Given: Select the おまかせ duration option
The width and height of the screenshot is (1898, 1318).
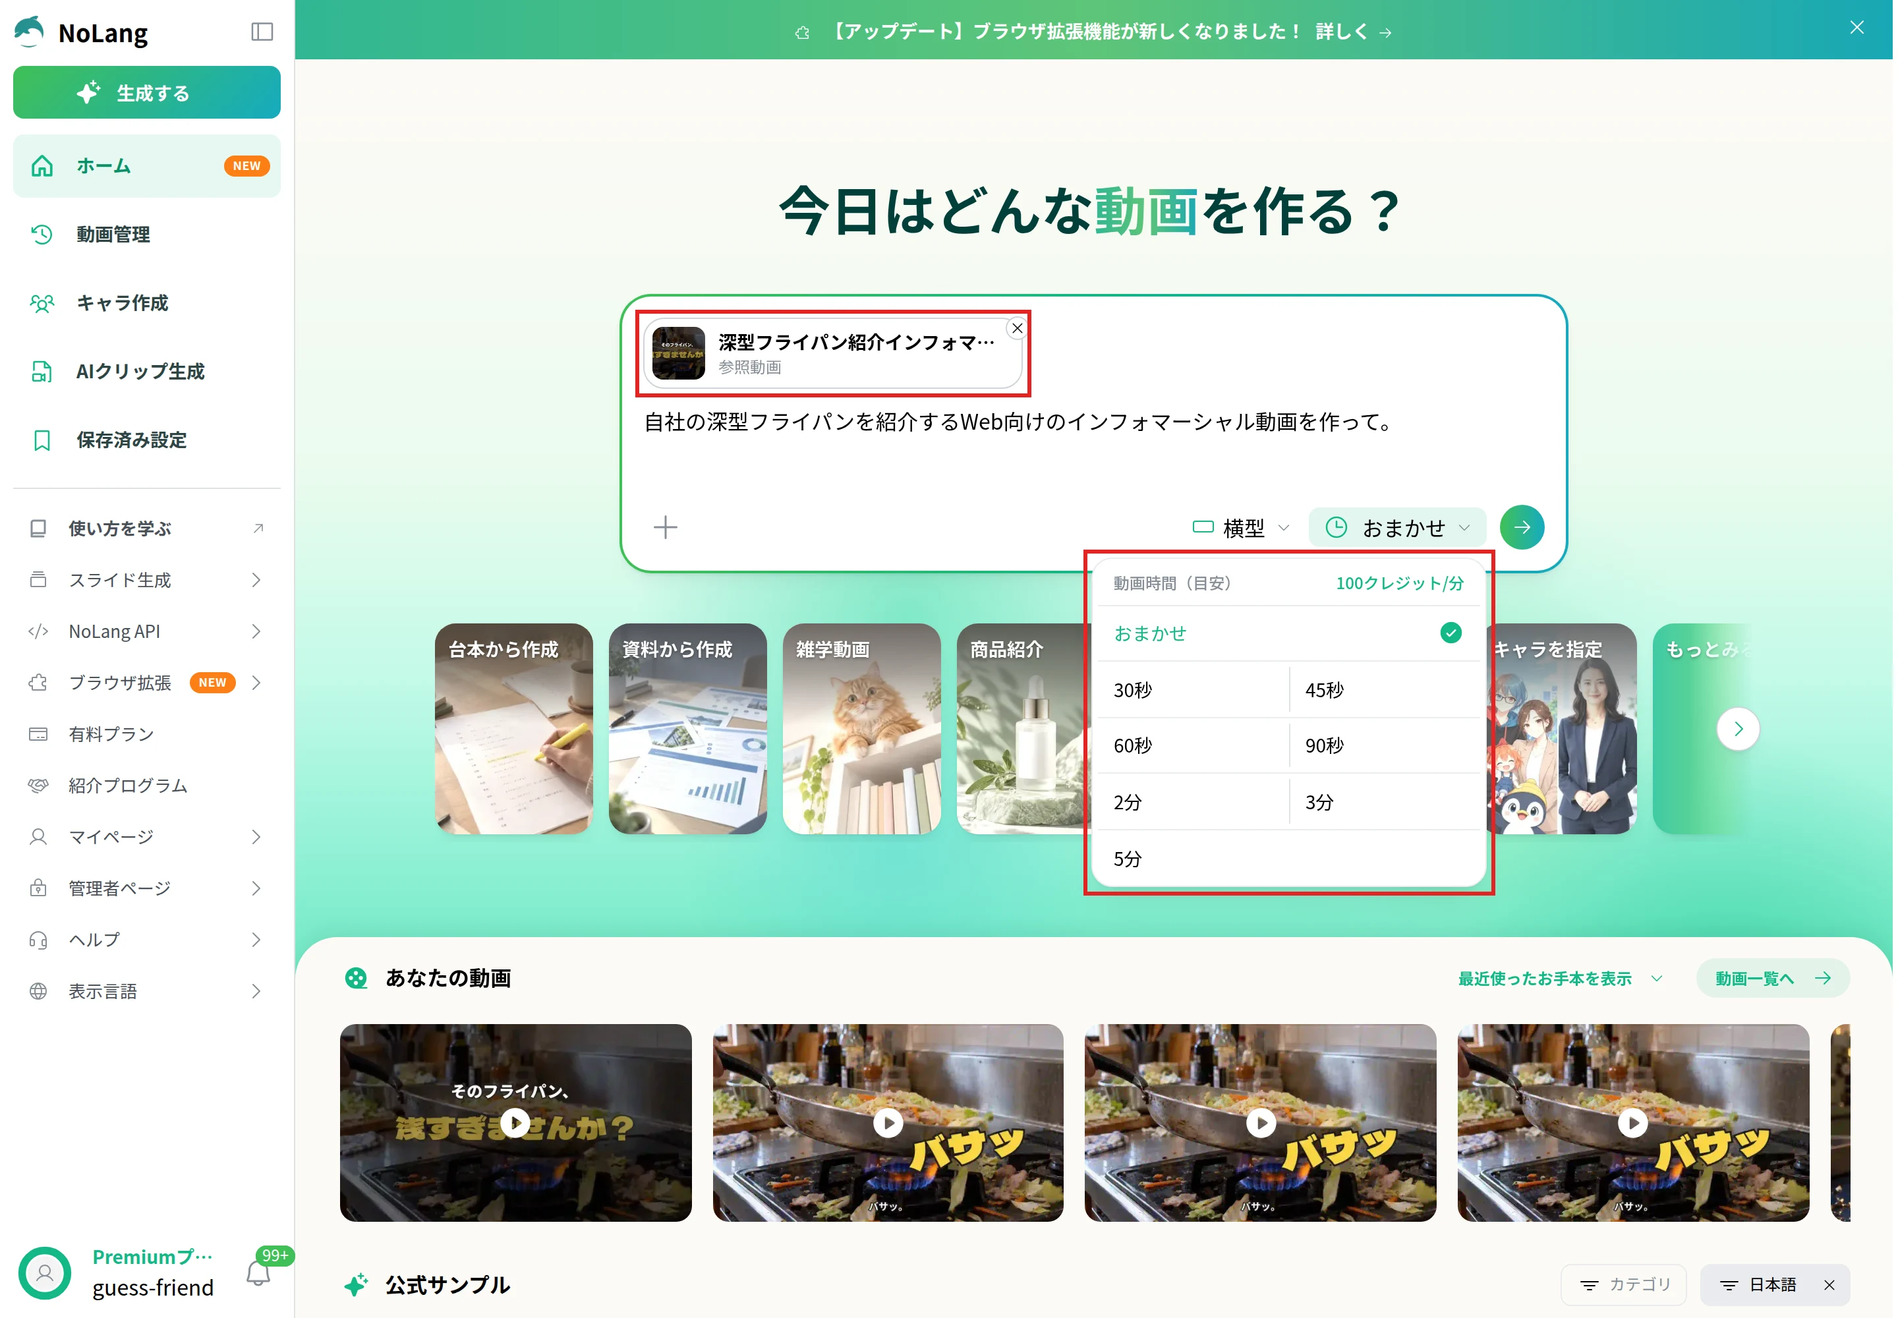Looking at the screenshot, I should pyautogui.click(x=1288, y=633).
